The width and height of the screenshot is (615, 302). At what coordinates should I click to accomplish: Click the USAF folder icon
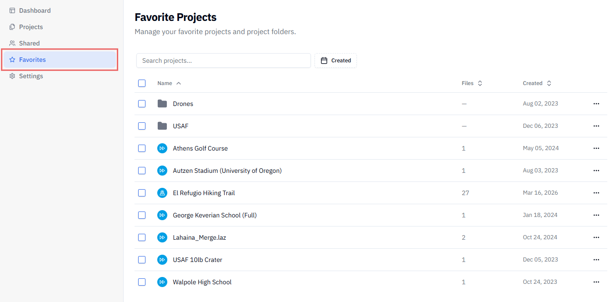[162, 126]
